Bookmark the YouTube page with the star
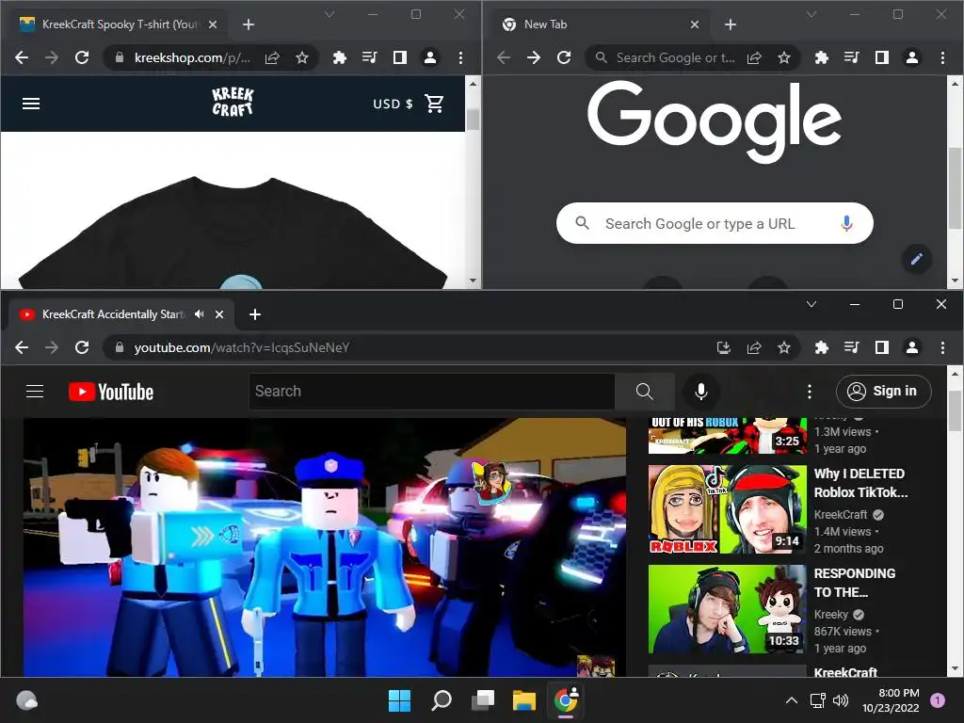964x723 pixels. [x=784, y=348]
